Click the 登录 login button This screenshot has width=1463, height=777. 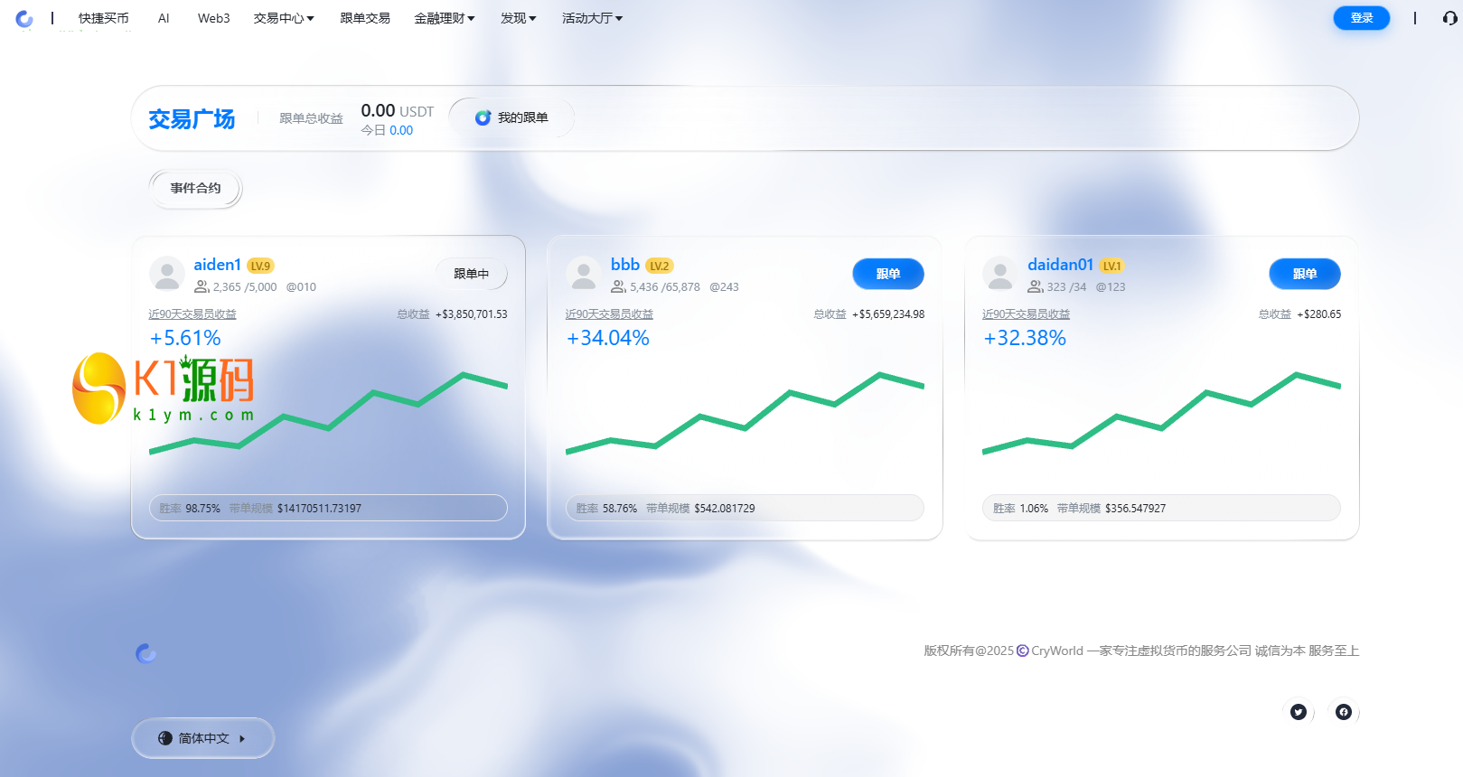[x=1362, y=18]
